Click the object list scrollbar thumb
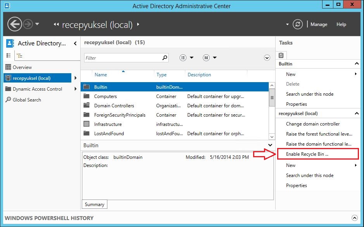The width and height of the screenshot is (364, 227). 272,98
